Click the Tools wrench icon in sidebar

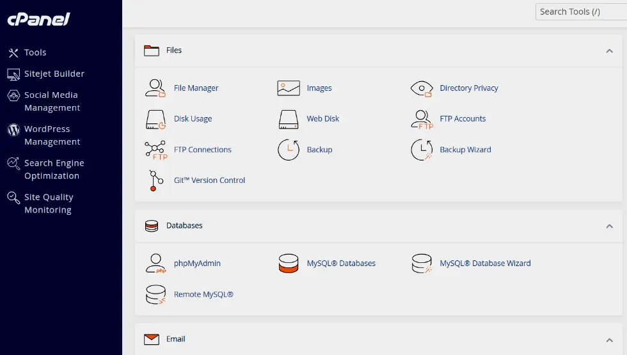point(13,52)
